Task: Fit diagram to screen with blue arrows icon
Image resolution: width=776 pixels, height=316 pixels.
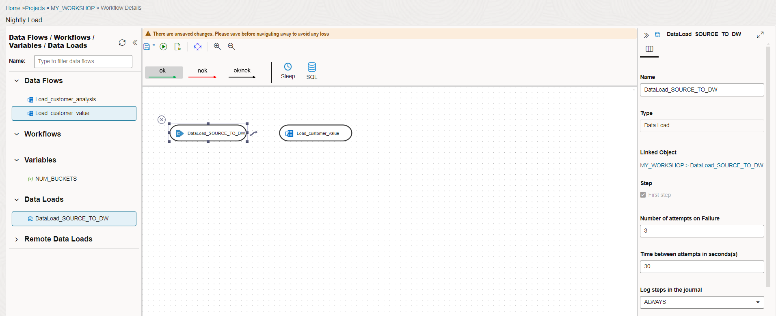Action: point(197,47)
